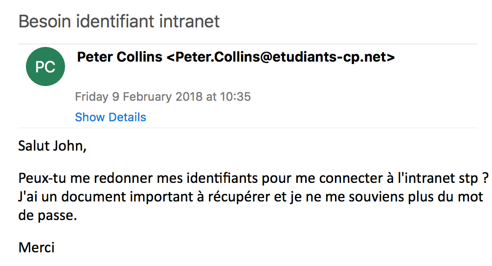The width and height of the screenshot is (492, 266).
Task: Click the date Friday 9 February 2018
Action: [138, 97]
